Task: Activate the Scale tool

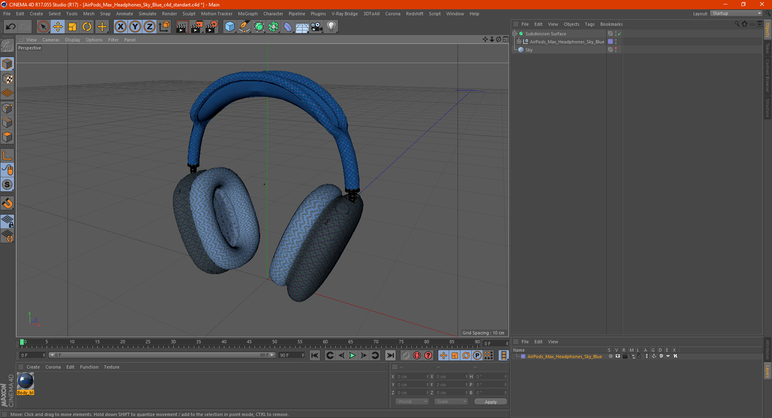Action: (72, 27)
